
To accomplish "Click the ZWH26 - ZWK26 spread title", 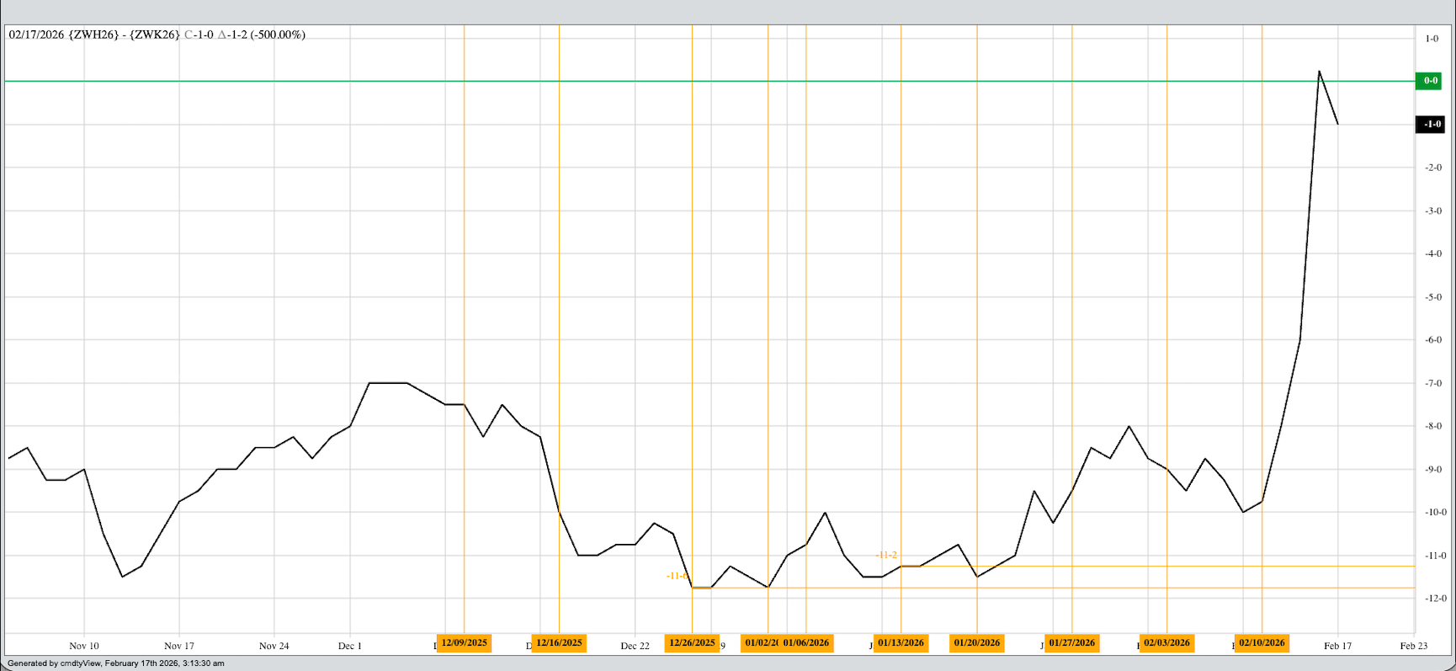I will click(125, 35).
